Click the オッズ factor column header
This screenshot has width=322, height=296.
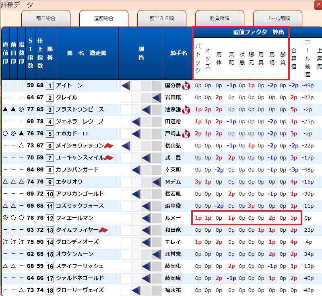[208, 58]
